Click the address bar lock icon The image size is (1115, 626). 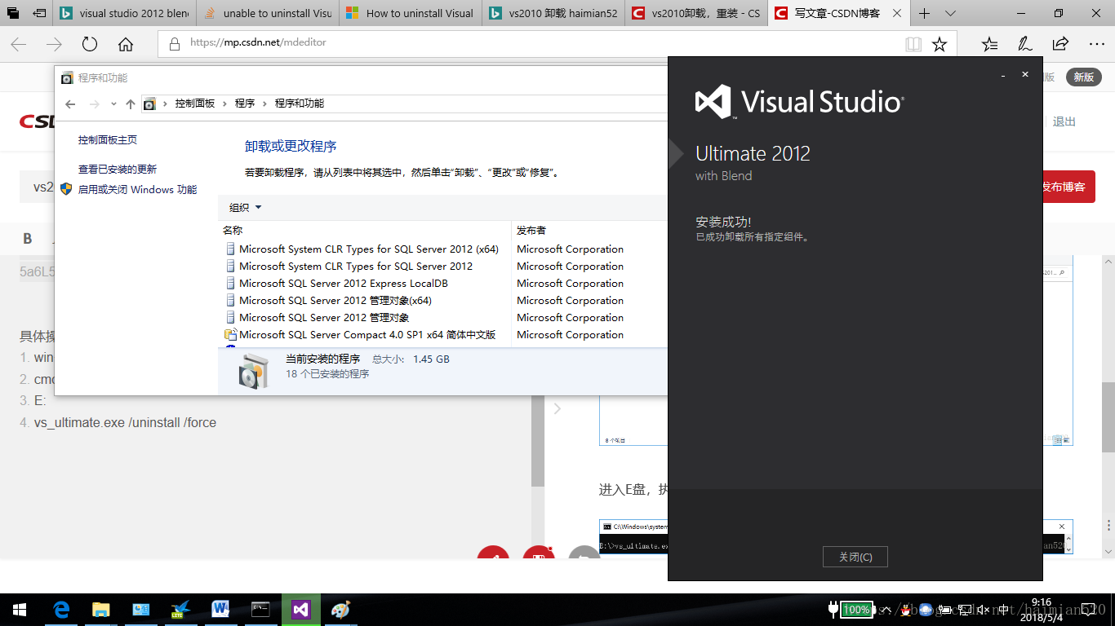pos(175,43)
